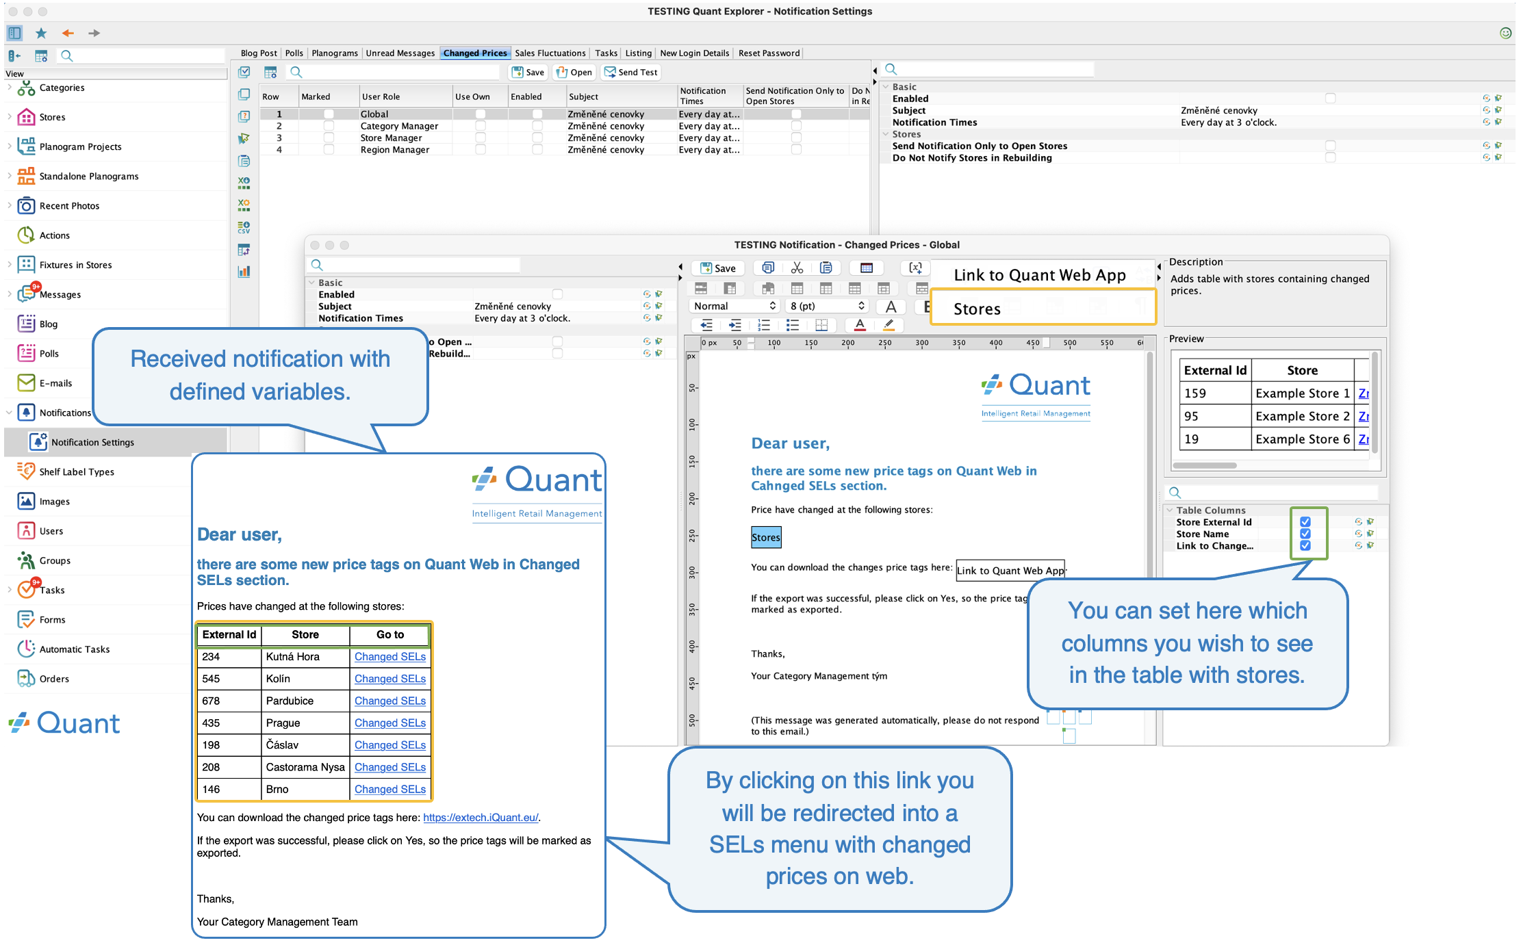The image size is (1521, 947).
Task: Switch to the Reset Password tab
Action: pyautogui.click(x=769, y=53)
